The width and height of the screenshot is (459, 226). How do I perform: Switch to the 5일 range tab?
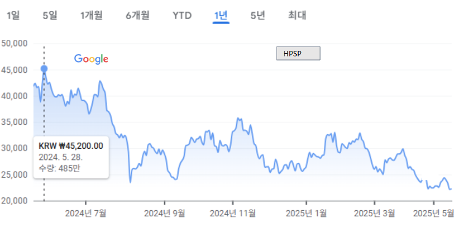tap(50, 15)
